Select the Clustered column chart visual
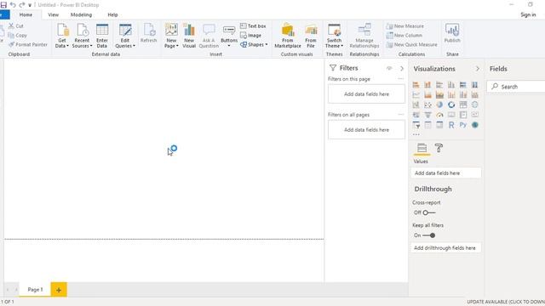This screenshot has width=545, height=306. pos(451,85)
